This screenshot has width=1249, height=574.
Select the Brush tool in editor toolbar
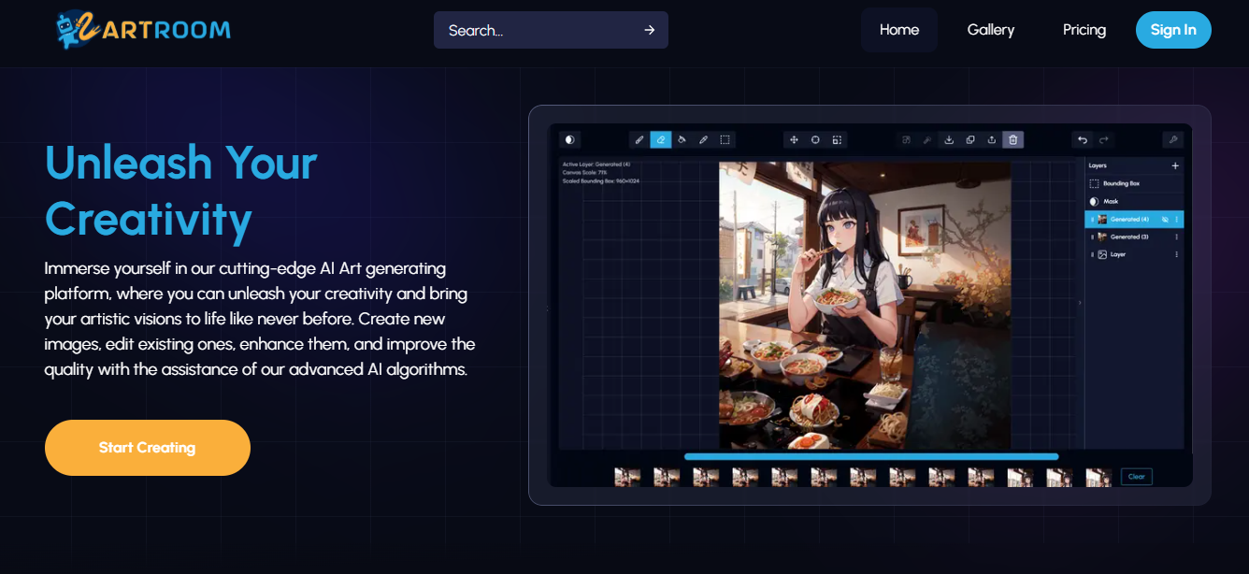pos(639,139)
